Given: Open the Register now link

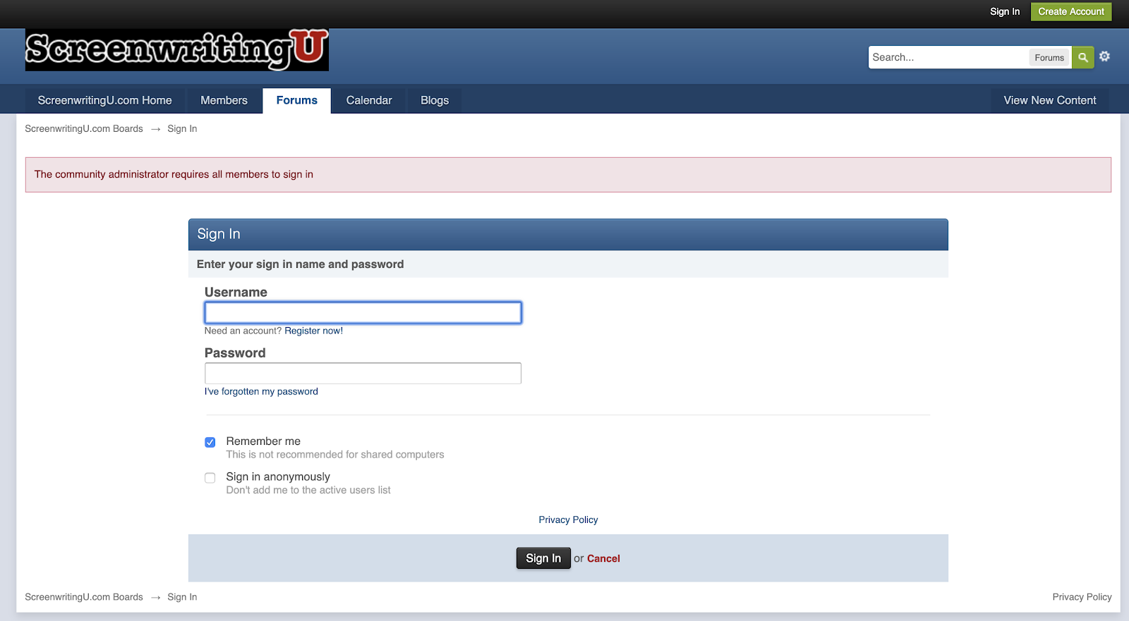Looking at the screenshot, I should [313, 331].
